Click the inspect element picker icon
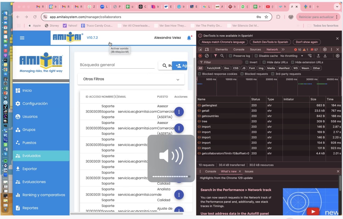The image size is (343, 219). coord(200,50)
